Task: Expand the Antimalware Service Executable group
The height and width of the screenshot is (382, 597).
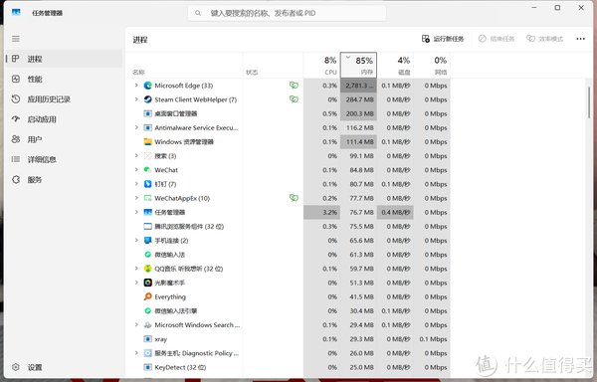Action: click(136, 127)
